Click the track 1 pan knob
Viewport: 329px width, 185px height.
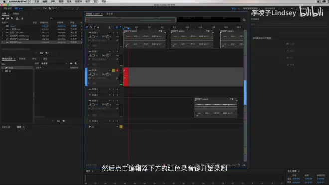pyautogui.click(x=108, y=36)
